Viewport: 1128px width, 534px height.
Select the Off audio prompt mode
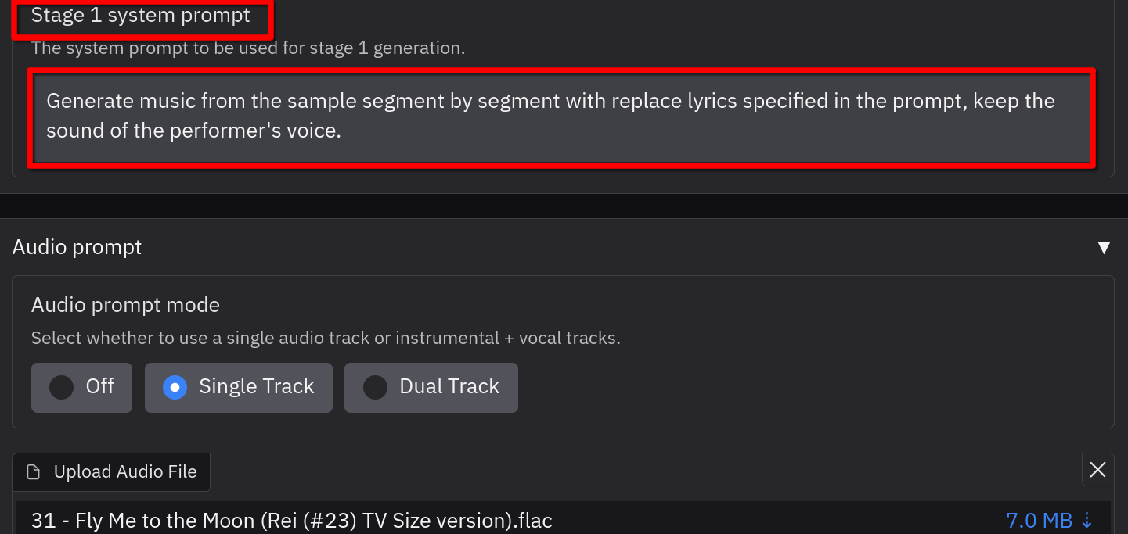click(x=82, y=387)
